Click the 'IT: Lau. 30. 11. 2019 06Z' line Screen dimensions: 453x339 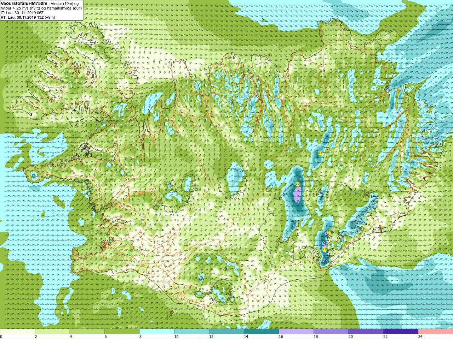(22, 13)
